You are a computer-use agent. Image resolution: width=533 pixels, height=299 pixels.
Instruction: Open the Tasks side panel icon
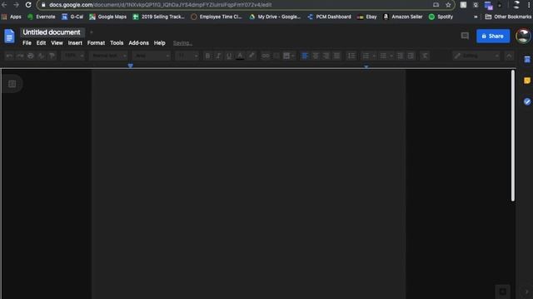[x=527, y=101]
